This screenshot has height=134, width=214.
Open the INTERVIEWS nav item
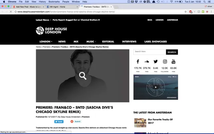tap(129, 42)
